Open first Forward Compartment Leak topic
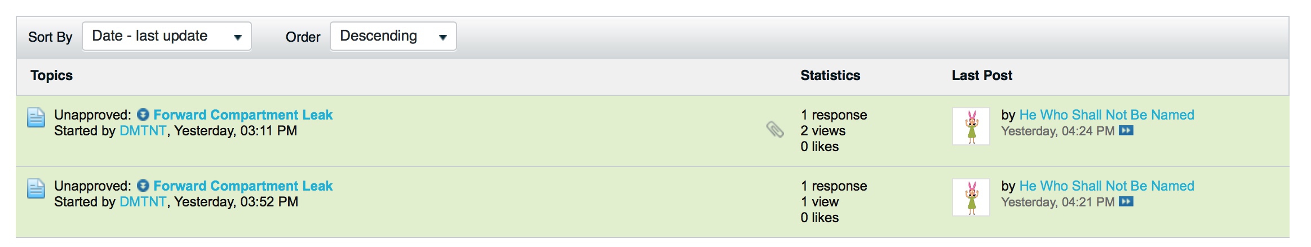1311x247 pixels. pyautogui.click(x=243, y=115)
